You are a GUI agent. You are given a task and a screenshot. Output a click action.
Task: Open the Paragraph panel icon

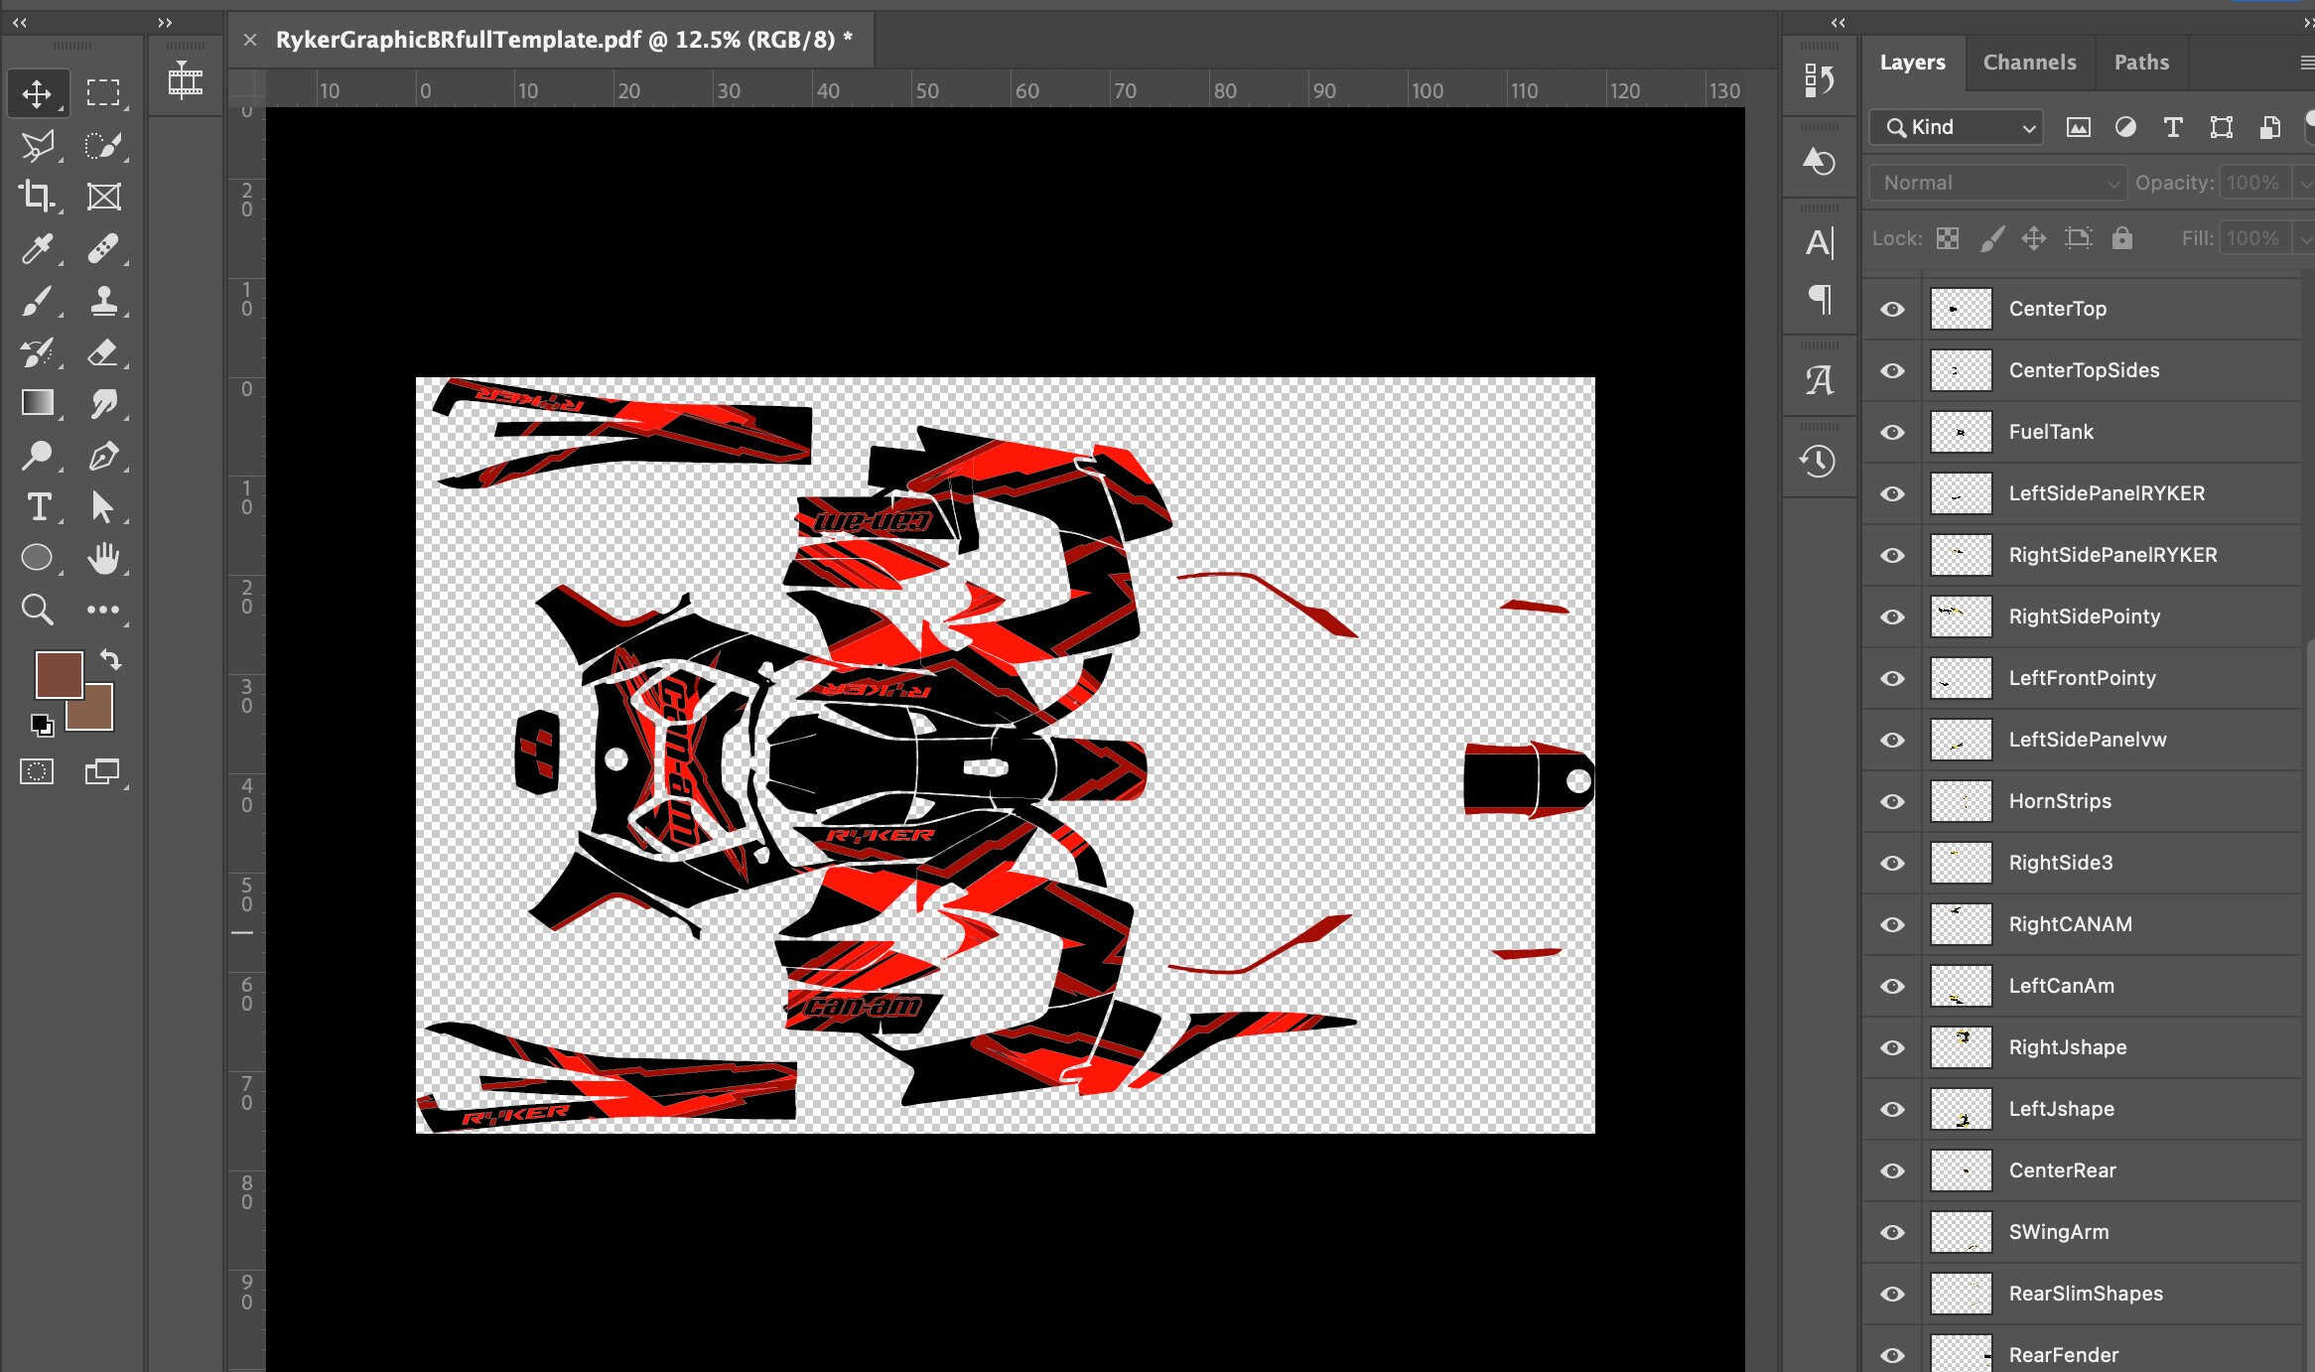click(1819, 299)
